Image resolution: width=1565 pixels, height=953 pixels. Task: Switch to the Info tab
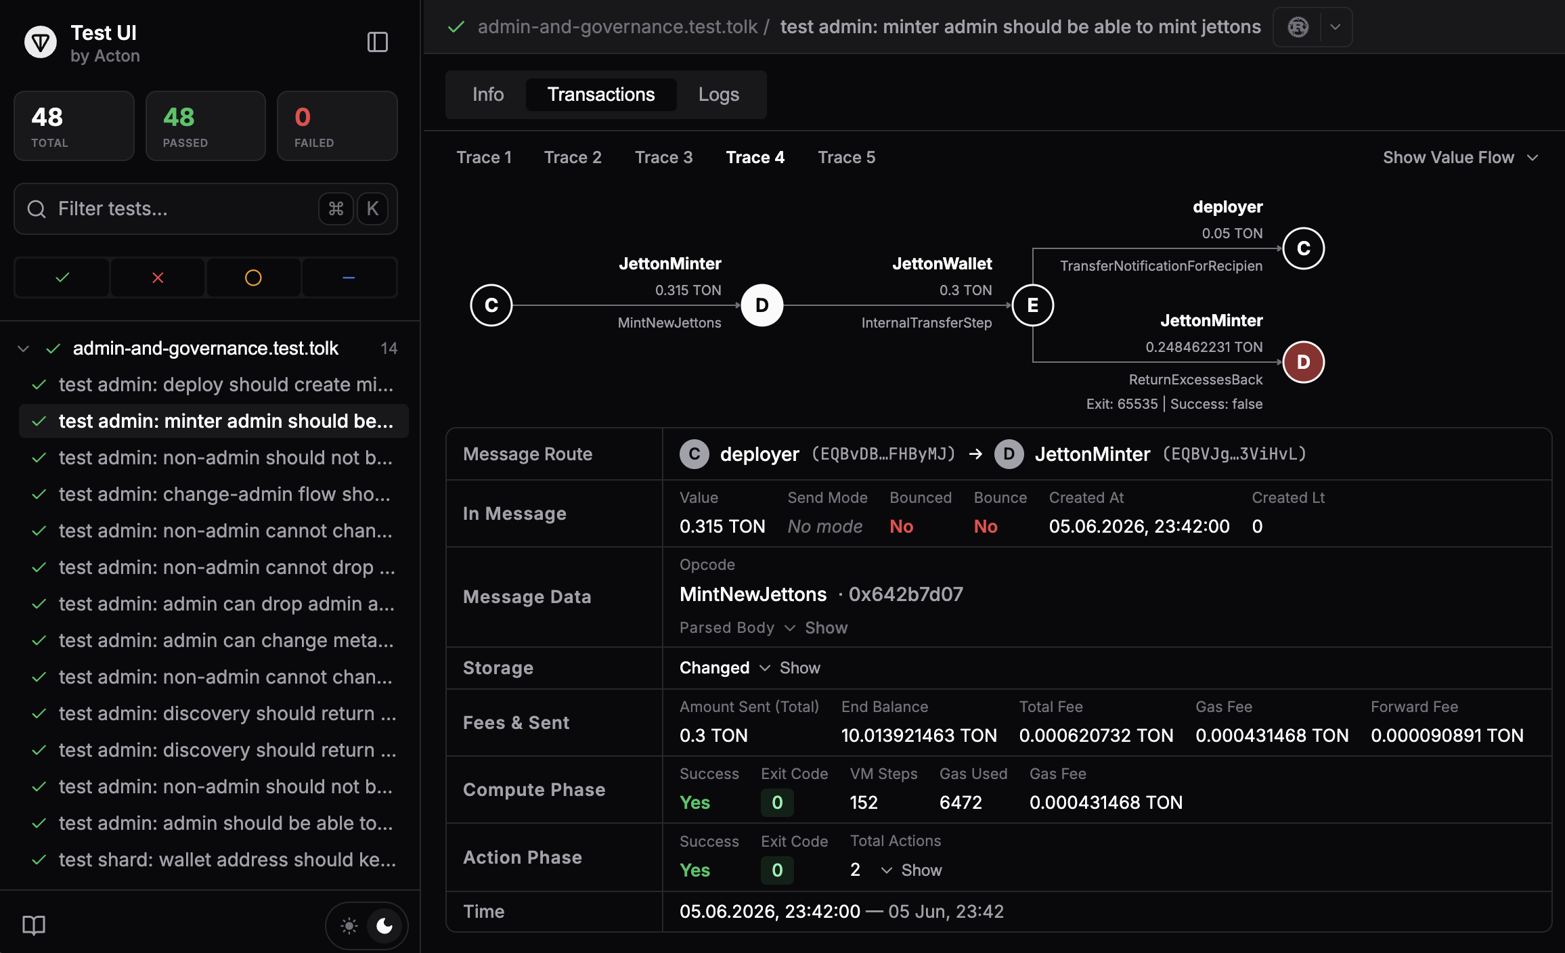(x=488, y=95)
